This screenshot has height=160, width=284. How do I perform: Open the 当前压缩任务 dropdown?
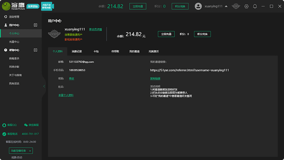(x=21, y=151)
